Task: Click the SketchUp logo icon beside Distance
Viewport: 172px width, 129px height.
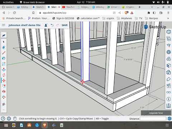Action: pyautogui.click(x=169, y=119)
